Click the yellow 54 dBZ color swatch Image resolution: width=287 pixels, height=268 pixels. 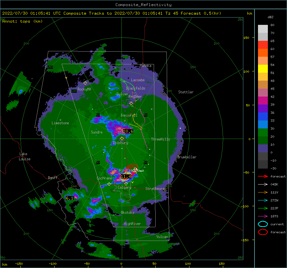(263, 69)
